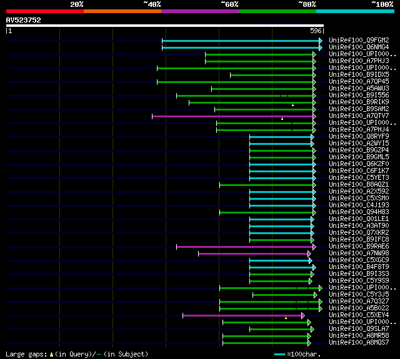Click the cyan alignment bar for Q9FGM2
400x359 pixels.
coord(242,41)
